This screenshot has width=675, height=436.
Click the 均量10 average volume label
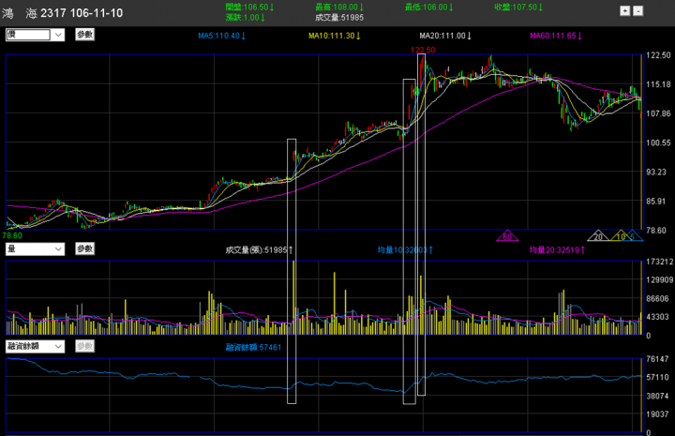405,250
